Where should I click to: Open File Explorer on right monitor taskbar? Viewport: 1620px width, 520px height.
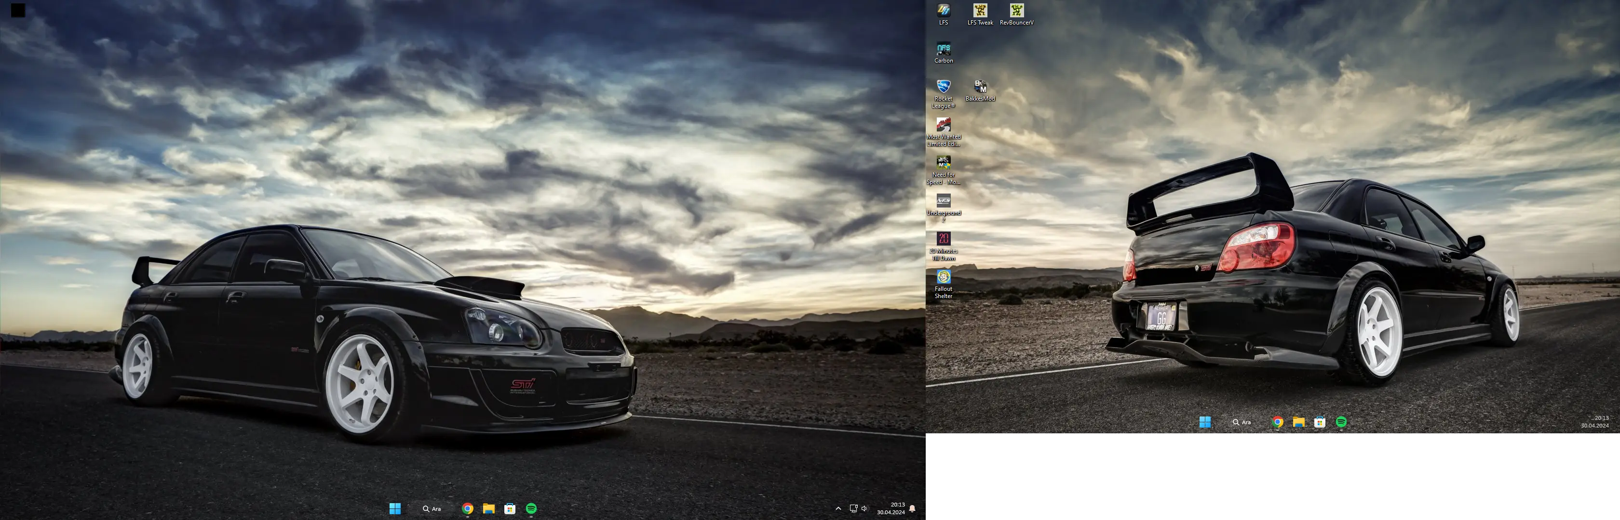tap(1298, 422)
